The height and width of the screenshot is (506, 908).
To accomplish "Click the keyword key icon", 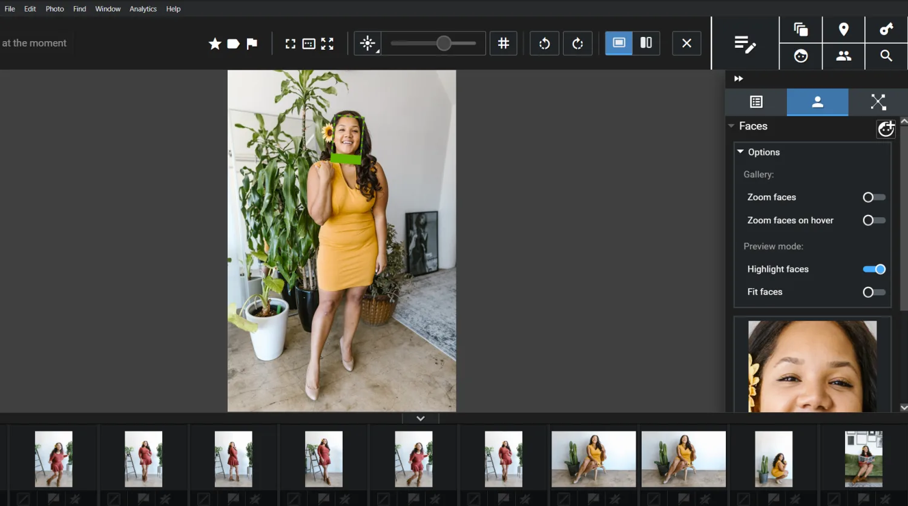I will pyautogui.click(x=886, y=29).
